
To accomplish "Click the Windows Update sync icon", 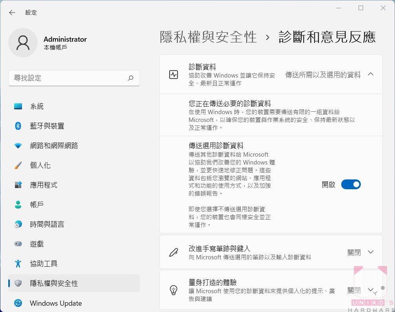I will pos(18,303).
